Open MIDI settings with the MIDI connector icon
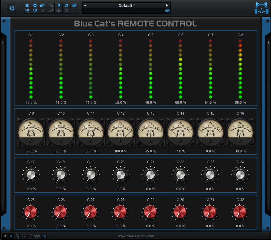 click(x=58, y=11)
